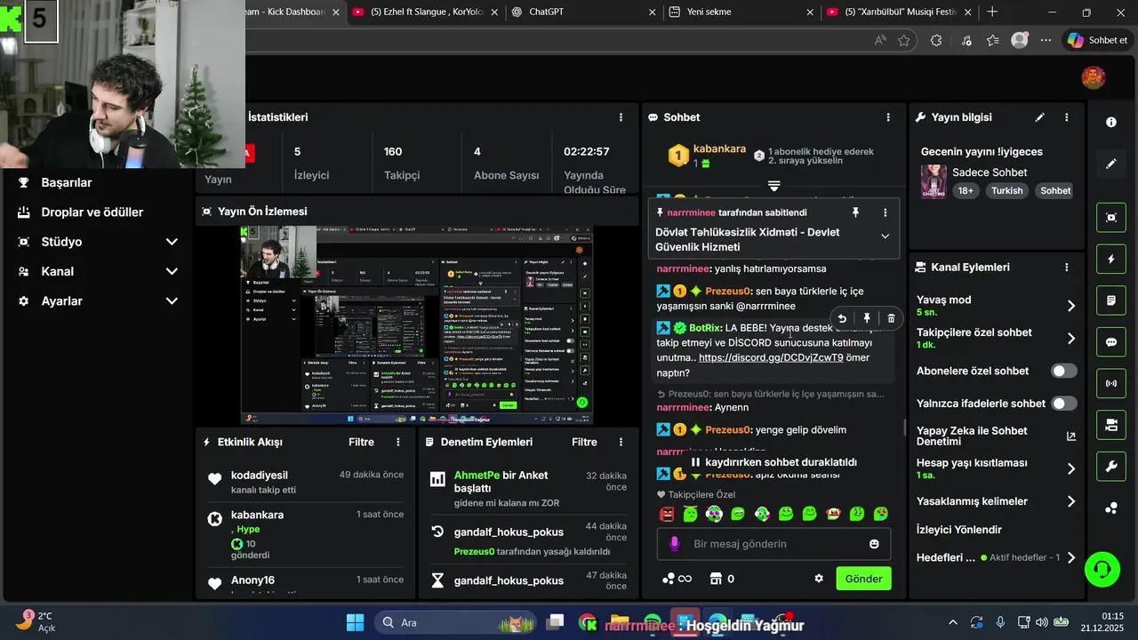This screenshot has width=1138, height=640.
Task: Collapse the leaderboard handle under kabankara
Action: (x=773, y=186)
